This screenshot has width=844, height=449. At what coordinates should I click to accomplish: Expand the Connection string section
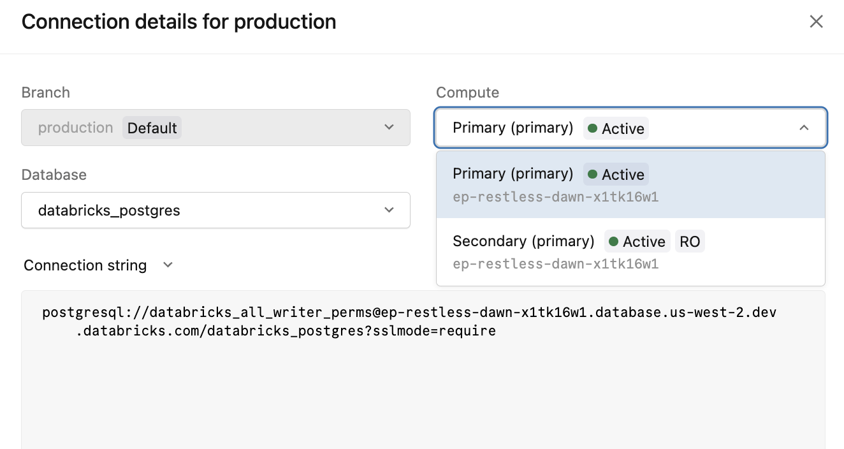tap(167, 265)
